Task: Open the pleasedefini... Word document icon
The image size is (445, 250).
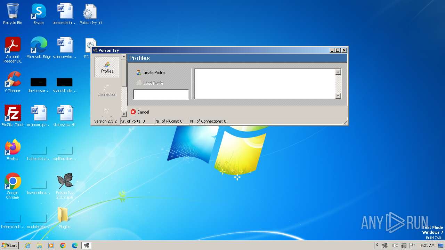Action: (x=65, y=14)
